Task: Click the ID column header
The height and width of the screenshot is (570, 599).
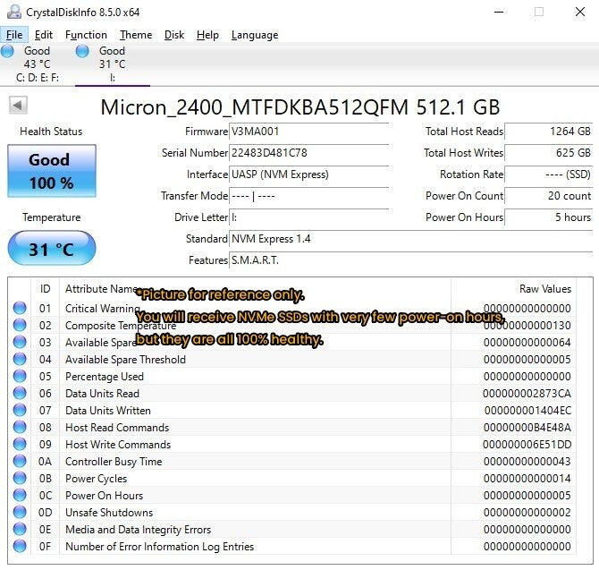Action: (x=45, y=289)
